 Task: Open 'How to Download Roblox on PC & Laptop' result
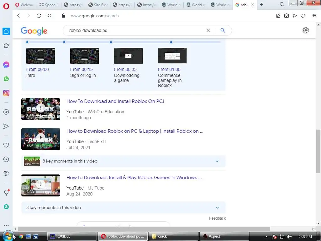click(x=135, y=131)
